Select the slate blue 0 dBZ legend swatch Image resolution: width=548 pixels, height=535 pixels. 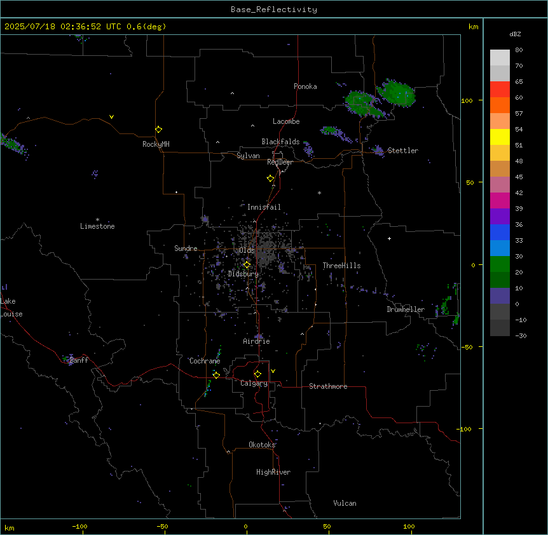500,296
